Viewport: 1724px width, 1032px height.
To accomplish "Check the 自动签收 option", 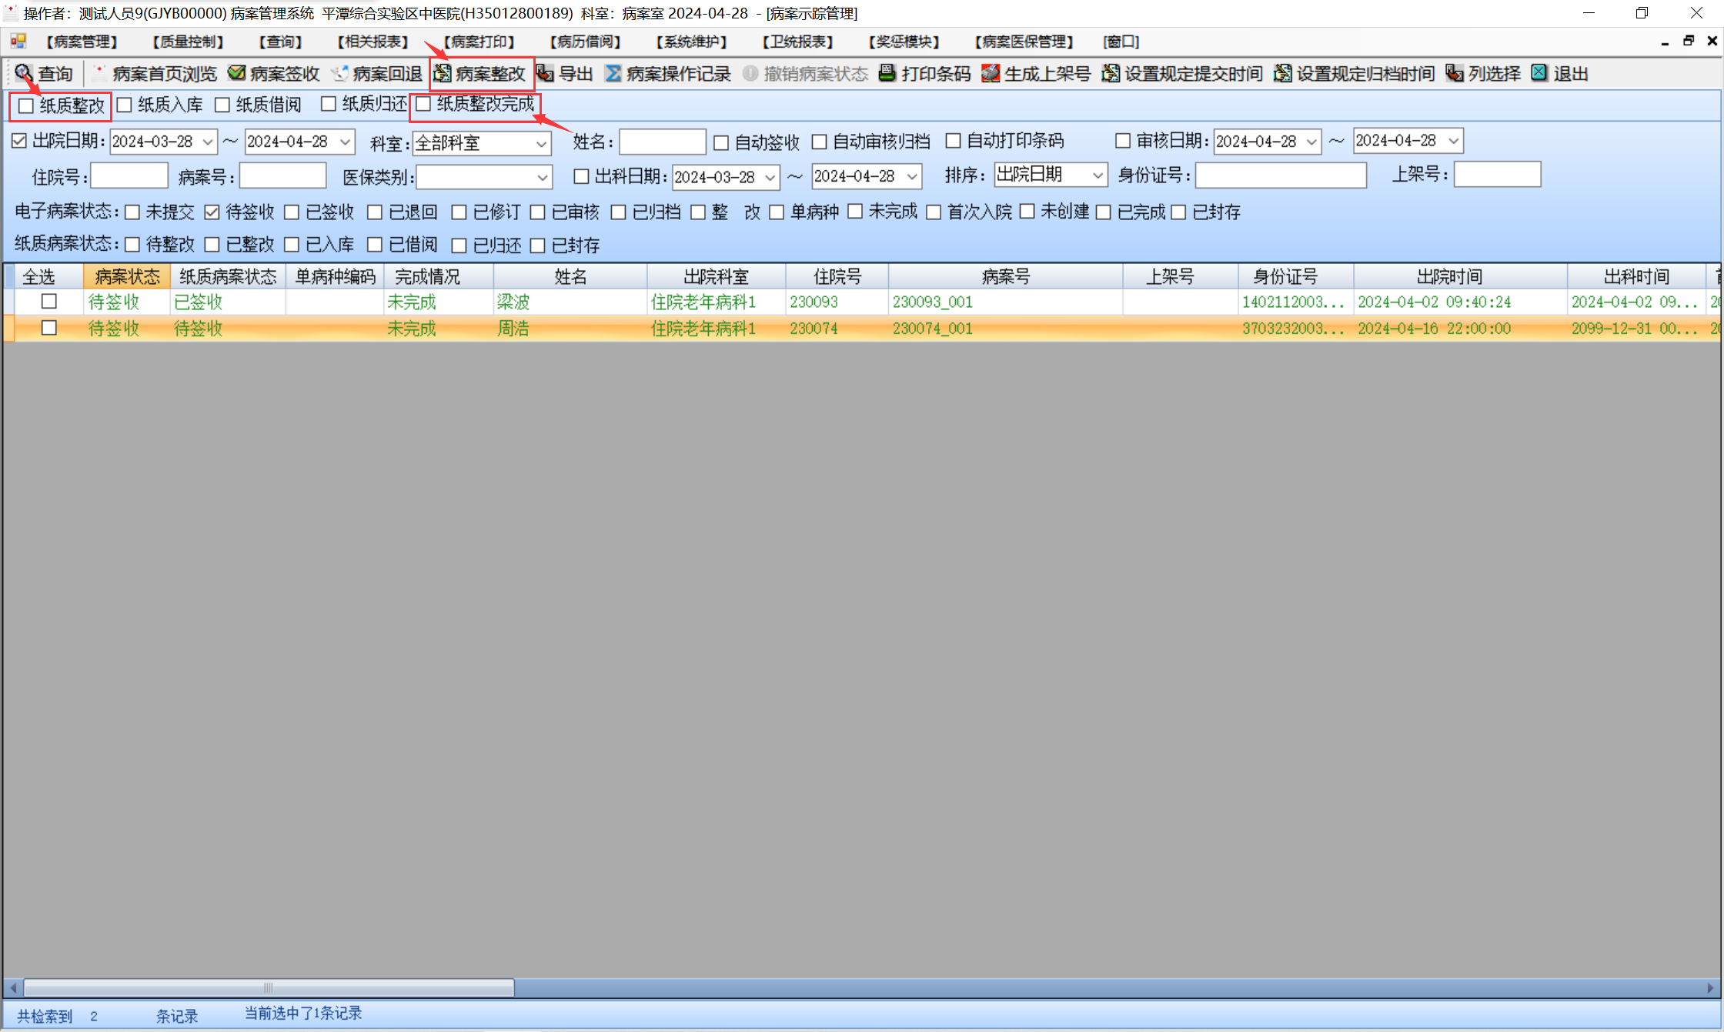I will pyautogui.click(x=721, y=142).
